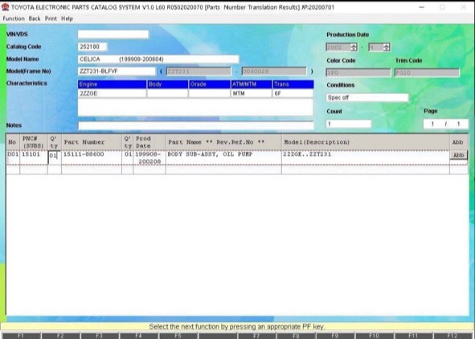This screenshot has width=475, height=339.
Task: Click the frame serial number field
Action: tap(274, 71)
